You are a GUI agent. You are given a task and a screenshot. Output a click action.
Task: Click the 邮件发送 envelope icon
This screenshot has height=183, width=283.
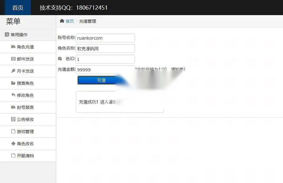tap(13, 59)
